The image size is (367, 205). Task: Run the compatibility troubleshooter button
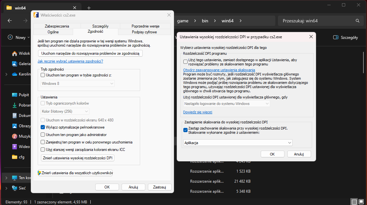pyautogui.click(x=90, y=53)
